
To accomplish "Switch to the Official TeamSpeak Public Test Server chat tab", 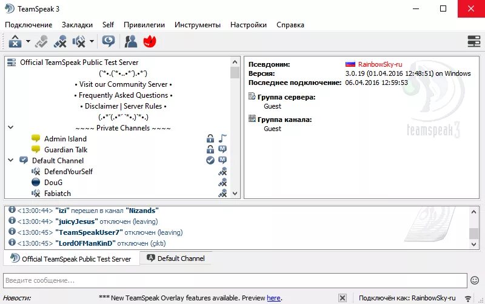I will tap(71, 258).
